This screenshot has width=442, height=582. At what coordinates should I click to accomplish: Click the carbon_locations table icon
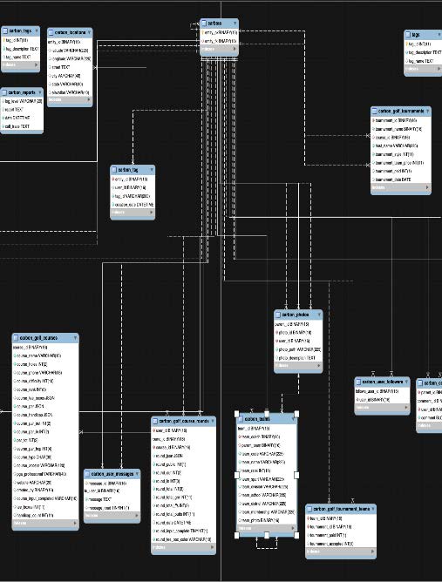click(51, 32)
